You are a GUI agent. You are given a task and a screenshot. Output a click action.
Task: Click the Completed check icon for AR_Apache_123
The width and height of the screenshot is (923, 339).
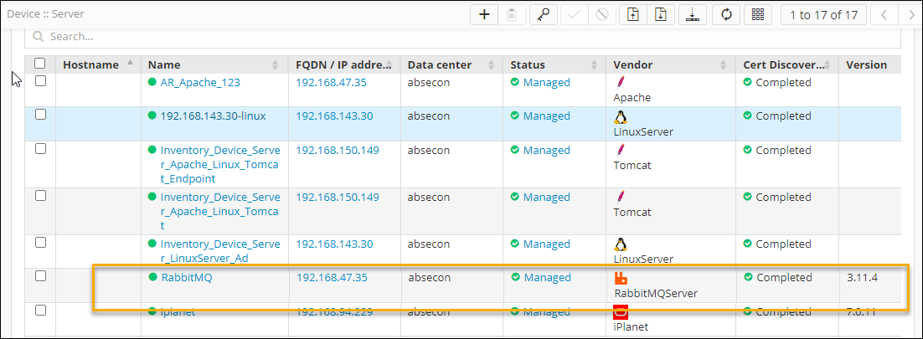(748, 82)
